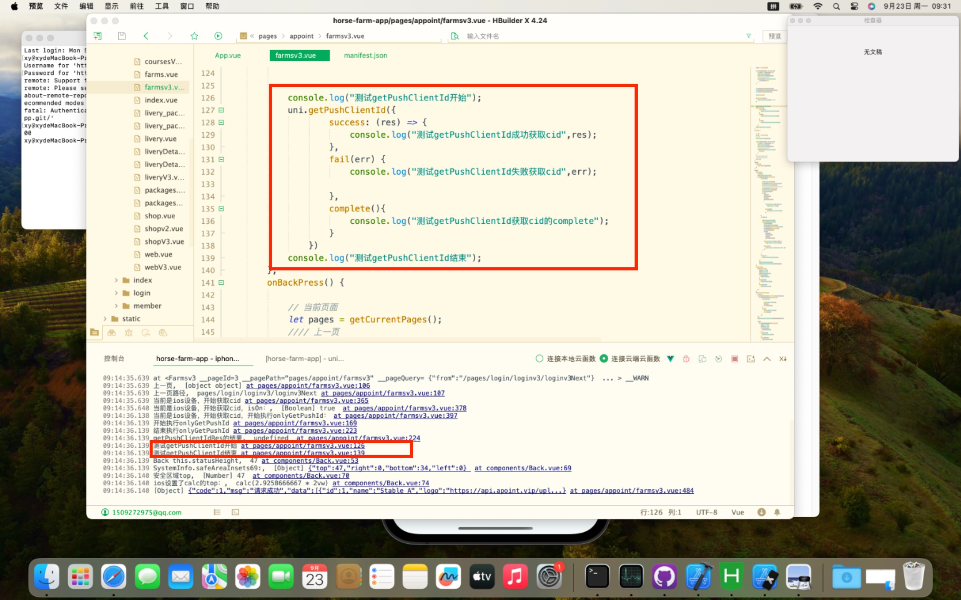
Task: Go forward with the gray right arrow
Action: click(170, 36)
